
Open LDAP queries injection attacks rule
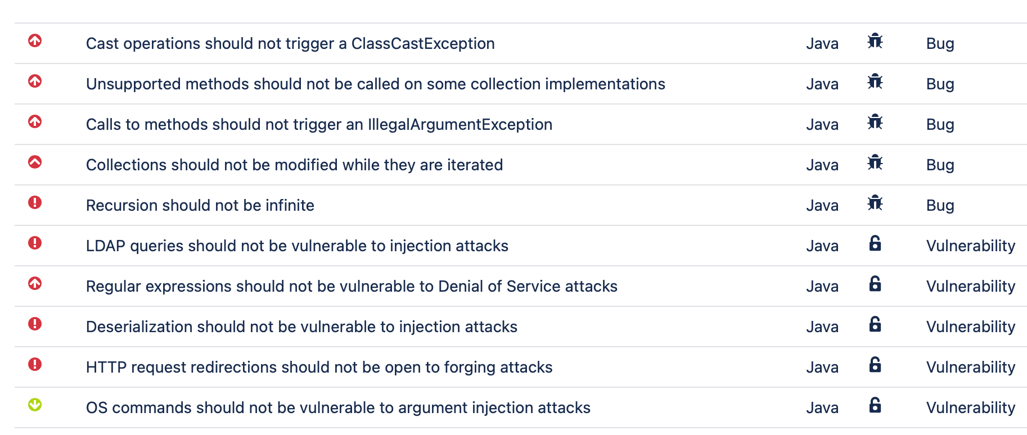(297, 246)
